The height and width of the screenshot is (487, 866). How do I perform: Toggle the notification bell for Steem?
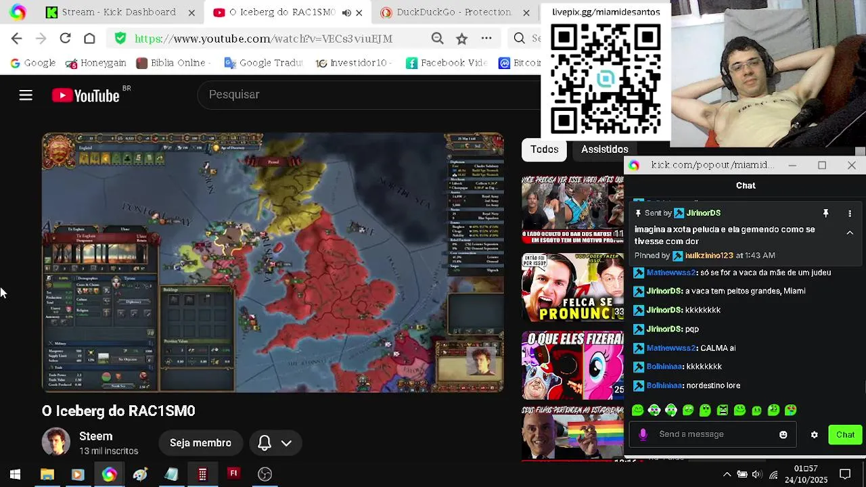tap(265, 443)
